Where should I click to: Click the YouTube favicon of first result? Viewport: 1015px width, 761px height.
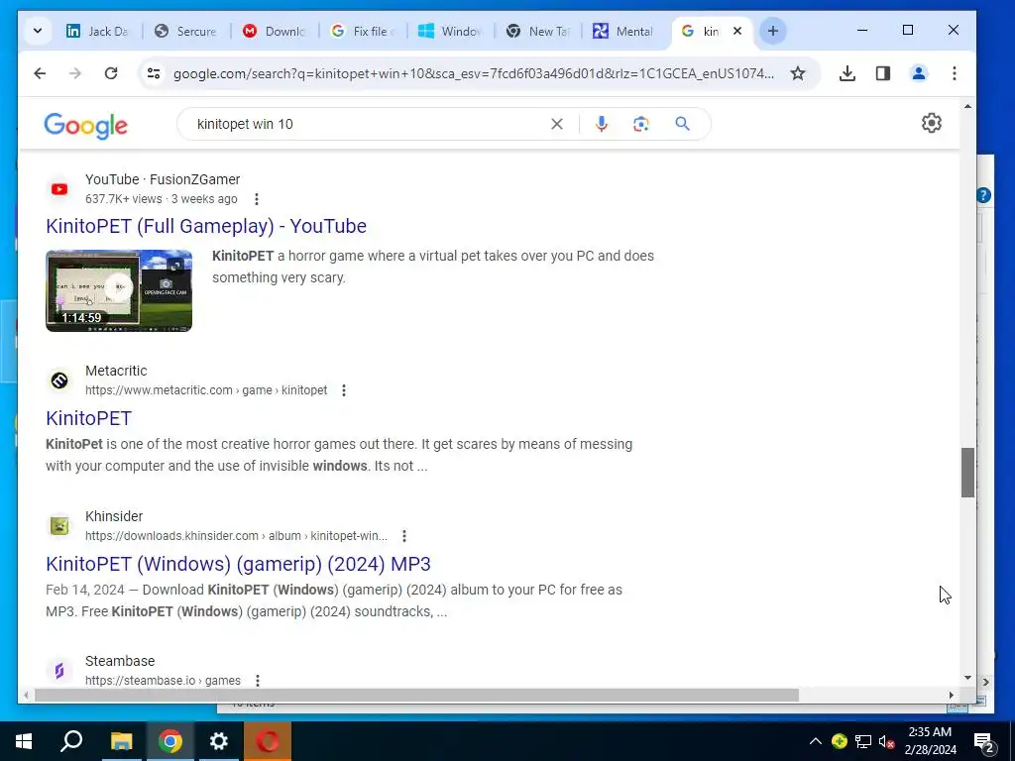(59, 189)
